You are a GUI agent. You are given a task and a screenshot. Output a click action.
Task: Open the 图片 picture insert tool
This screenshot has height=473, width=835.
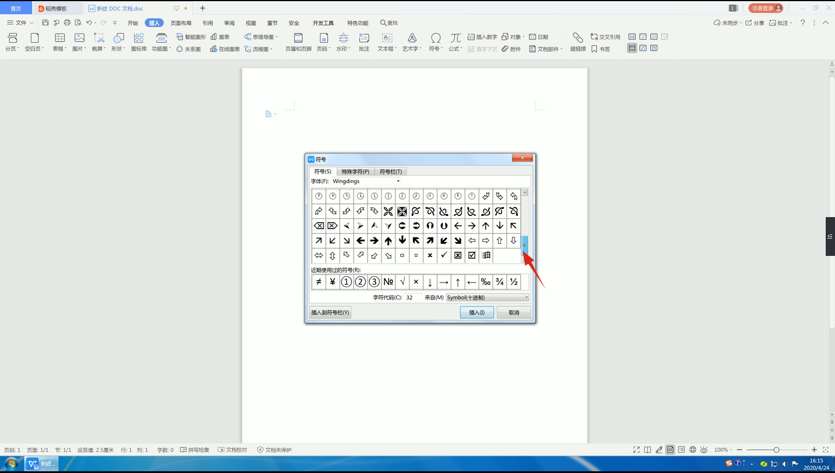click(x=79, y=42)
